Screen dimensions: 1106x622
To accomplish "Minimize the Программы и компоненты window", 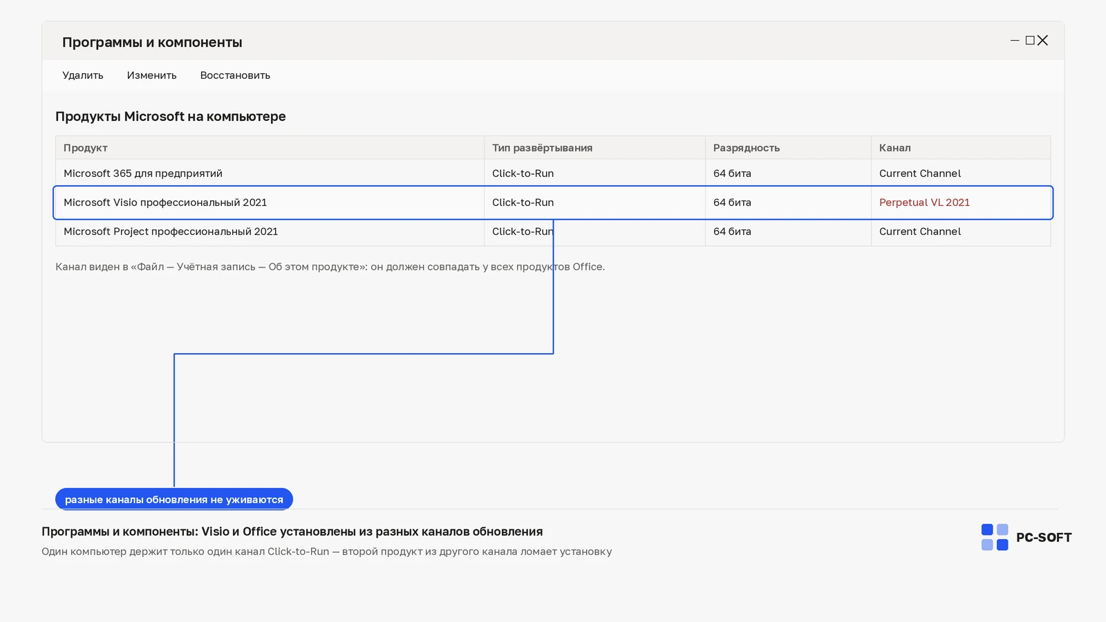I will [1015, 41].
